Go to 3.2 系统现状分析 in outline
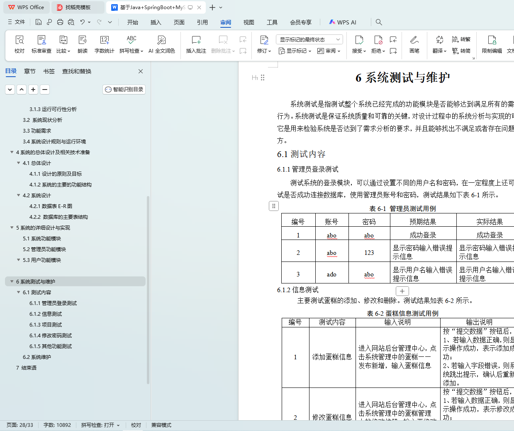The image size is (514, 431). (x=42, y=120)
